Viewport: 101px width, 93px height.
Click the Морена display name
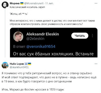click(15, 3)
